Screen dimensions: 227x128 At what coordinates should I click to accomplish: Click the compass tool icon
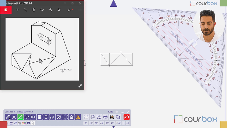tap(14, 117)
